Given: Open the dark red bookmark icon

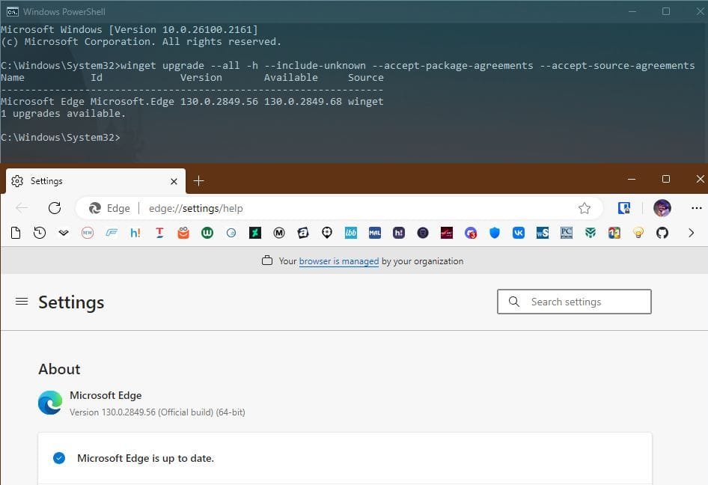Looking at the screenshot, I should click(x=447, y=233).
